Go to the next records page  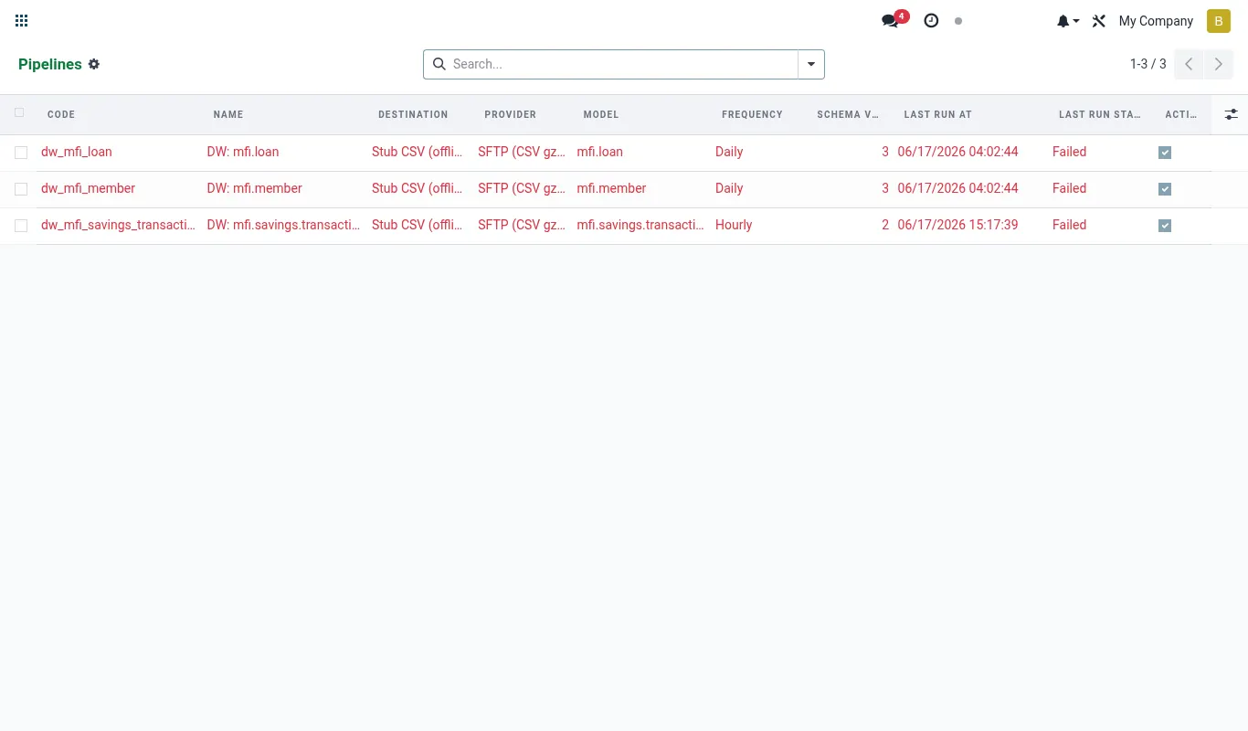click(1219, 64)
